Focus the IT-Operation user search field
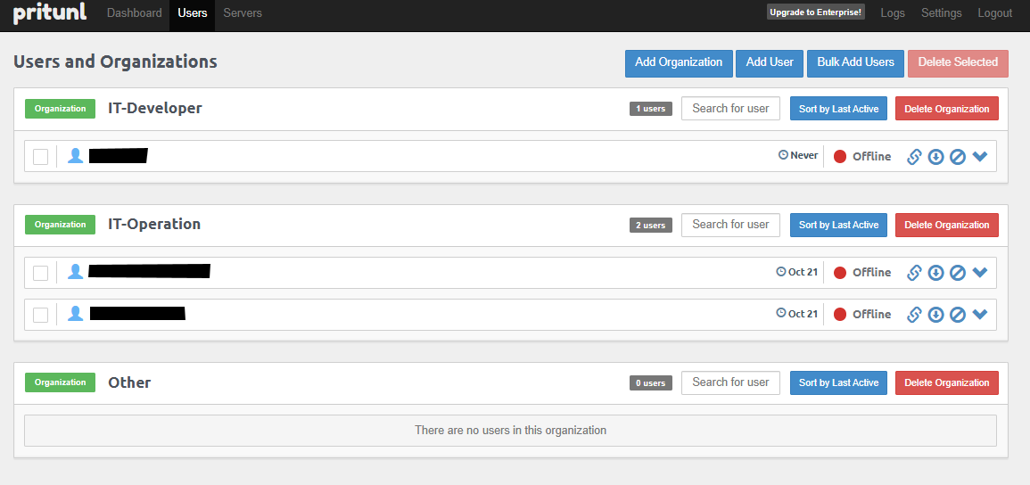 [x=730, y=225]
